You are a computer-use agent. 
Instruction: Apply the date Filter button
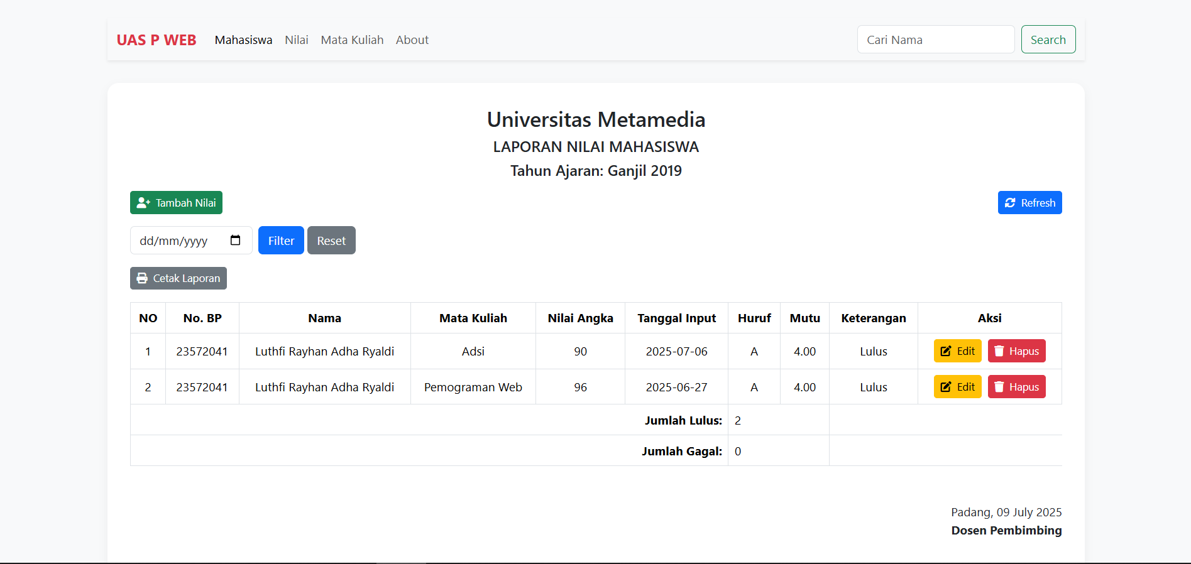[281, 241]
